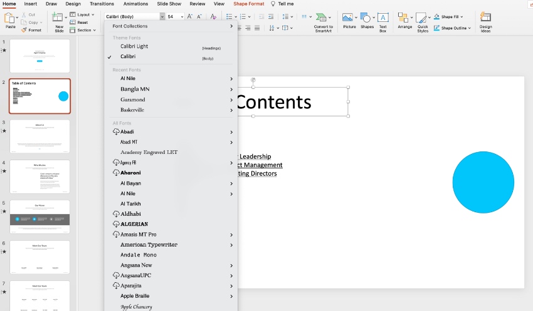This screenshot has height=311, width=533.
Task: Apply a bulleted list
Action: [x=229, y=16]
